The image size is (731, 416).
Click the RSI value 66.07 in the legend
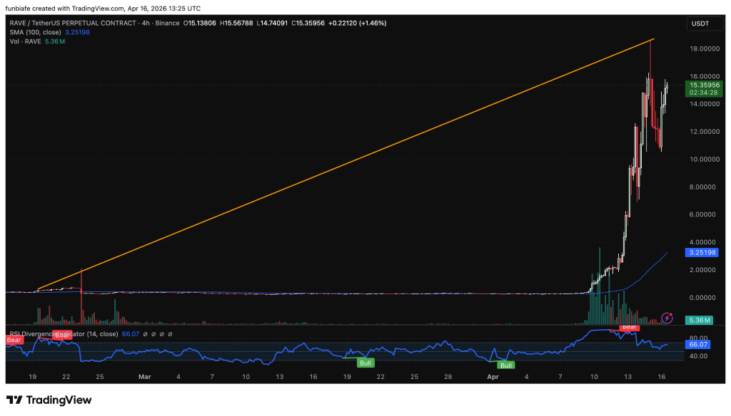pos(130,333)
